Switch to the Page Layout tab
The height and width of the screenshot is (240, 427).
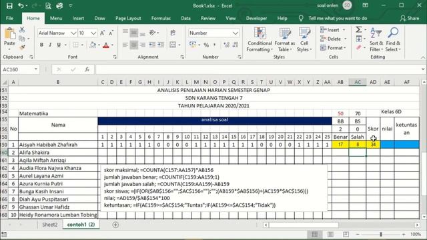128,18
